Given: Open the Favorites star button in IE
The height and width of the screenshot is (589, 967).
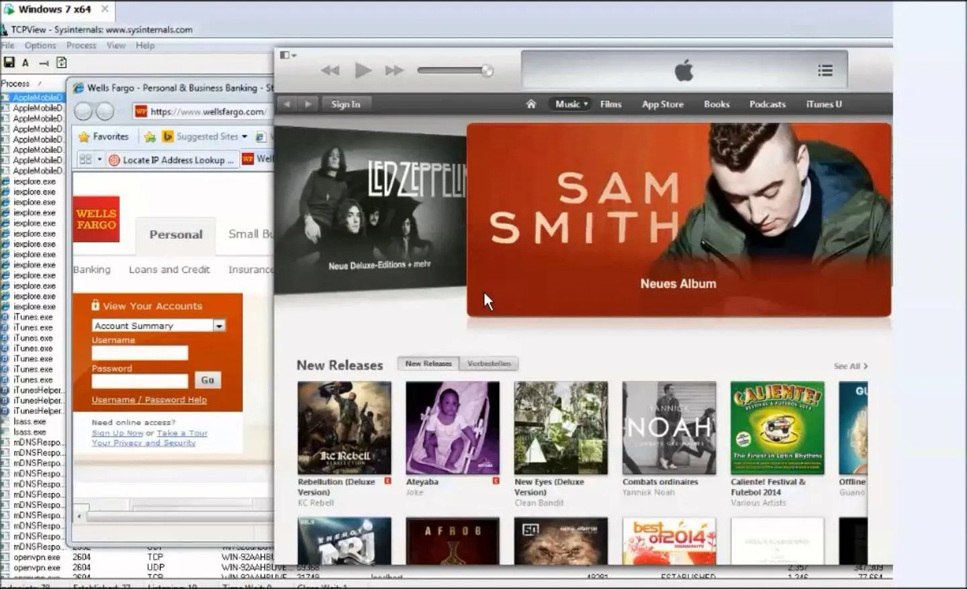Looking at the screenshot, I should point(103,136).
